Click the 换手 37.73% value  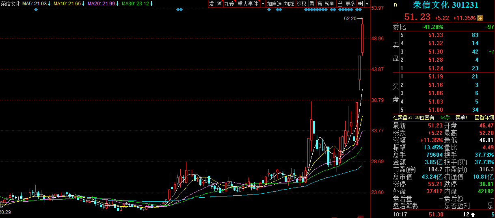pos(484,155)
